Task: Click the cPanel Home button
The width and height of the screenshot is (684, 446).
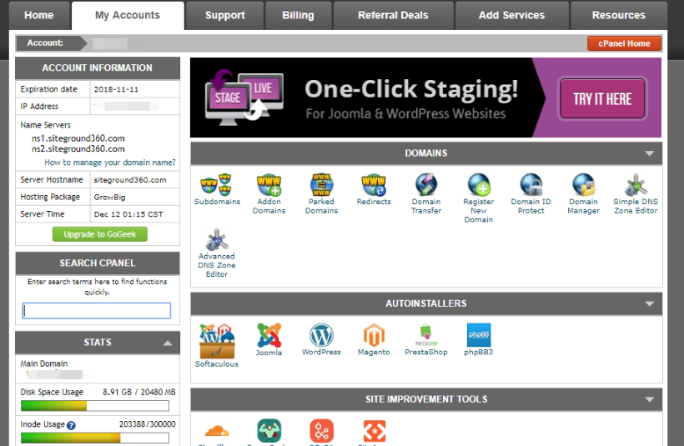Action: tap(624, 43)
